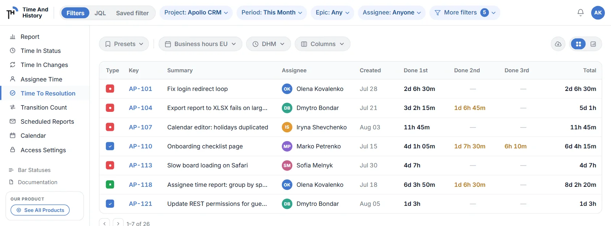The height and width of the screenshot is (226, 611).
Task: Open Transition Count in the sidebar
Action: pyautogui.click(x=45, y=107)
